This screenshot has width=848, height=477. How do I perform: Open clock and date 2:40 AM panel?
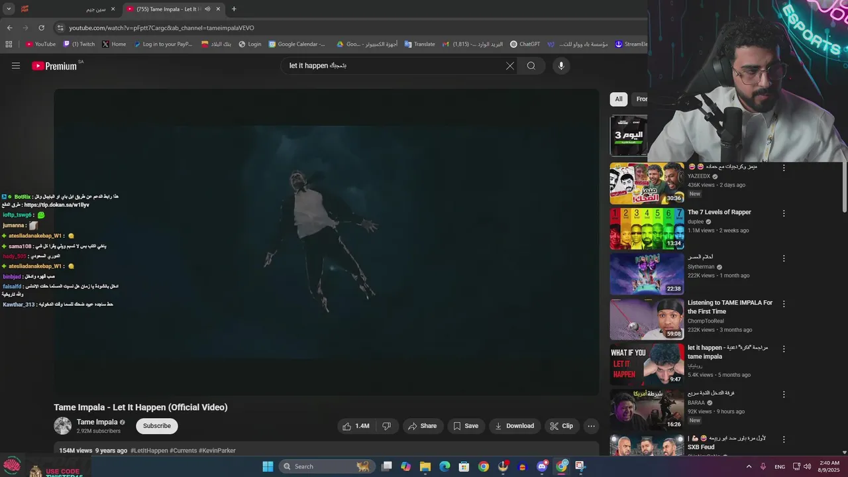click(x=830, y=466)
